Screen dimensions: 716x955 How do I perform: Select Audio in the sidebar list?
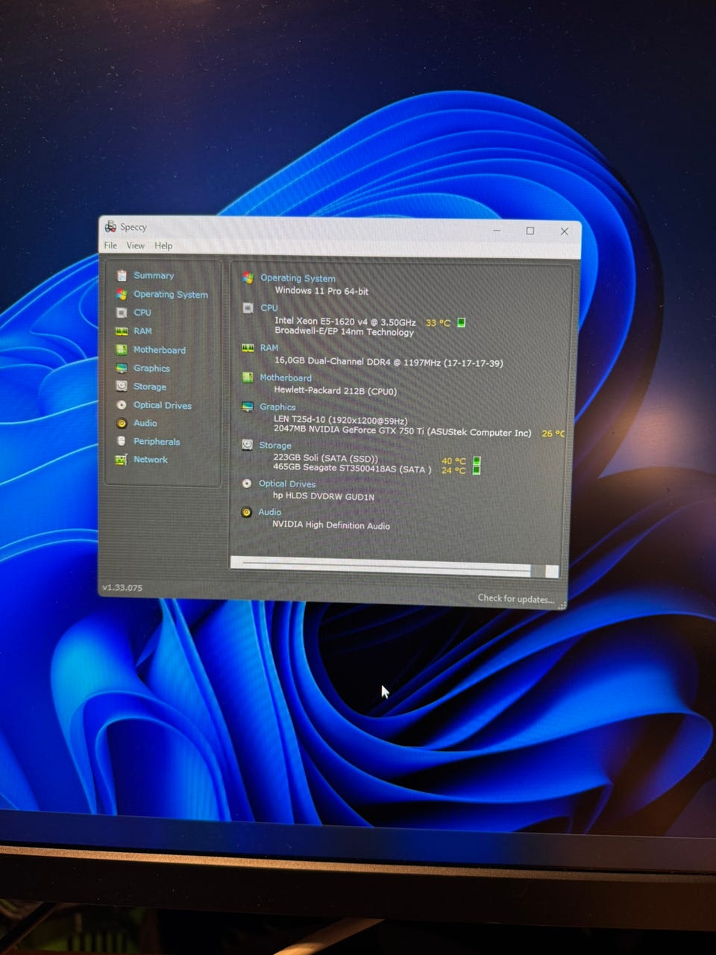tap(145, 423)
